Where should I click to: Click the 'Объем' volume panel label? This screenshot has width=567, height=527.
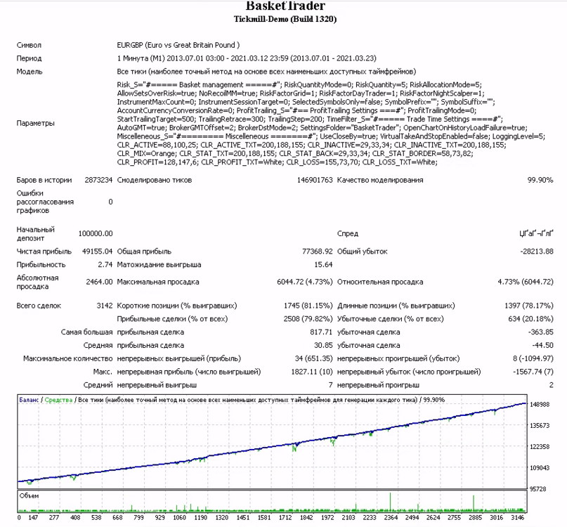coord(29,496)
